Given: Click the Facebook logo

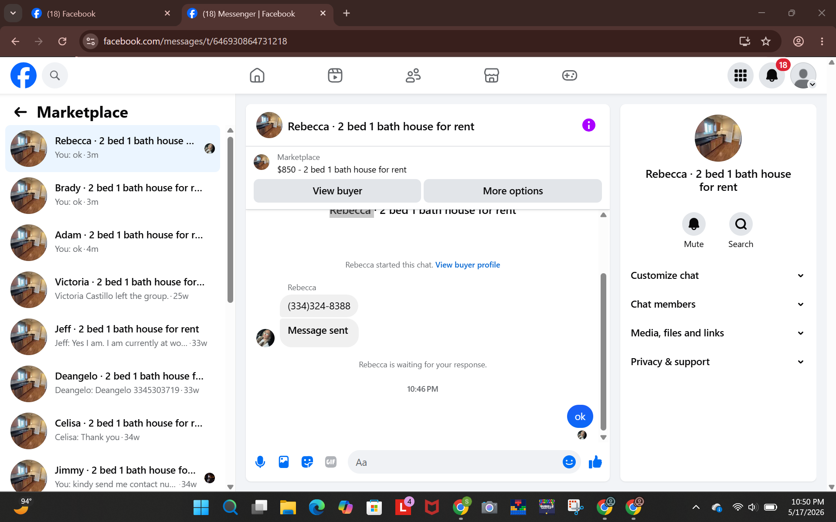Looking at the screenshot, I should click(x=24, y=75).
